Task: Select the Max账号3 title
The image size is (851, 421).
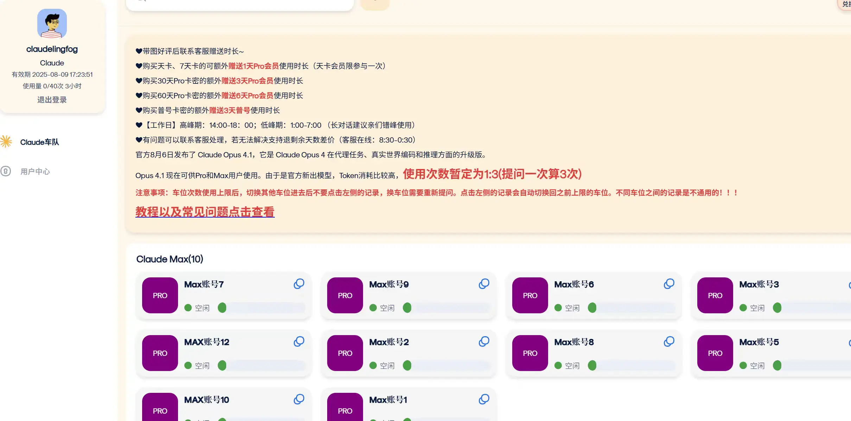Action: pos(759,284)
